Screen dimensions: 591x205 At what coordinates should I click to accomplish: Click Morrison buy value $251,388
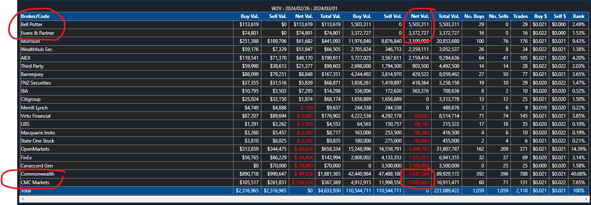click(x=249, y=41)
